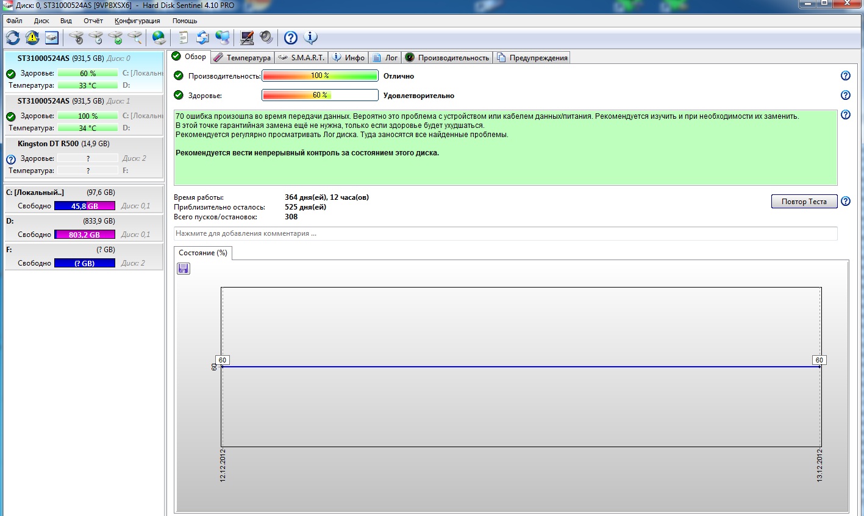Click the text report document toolbar icon

[x=183, y=38]
